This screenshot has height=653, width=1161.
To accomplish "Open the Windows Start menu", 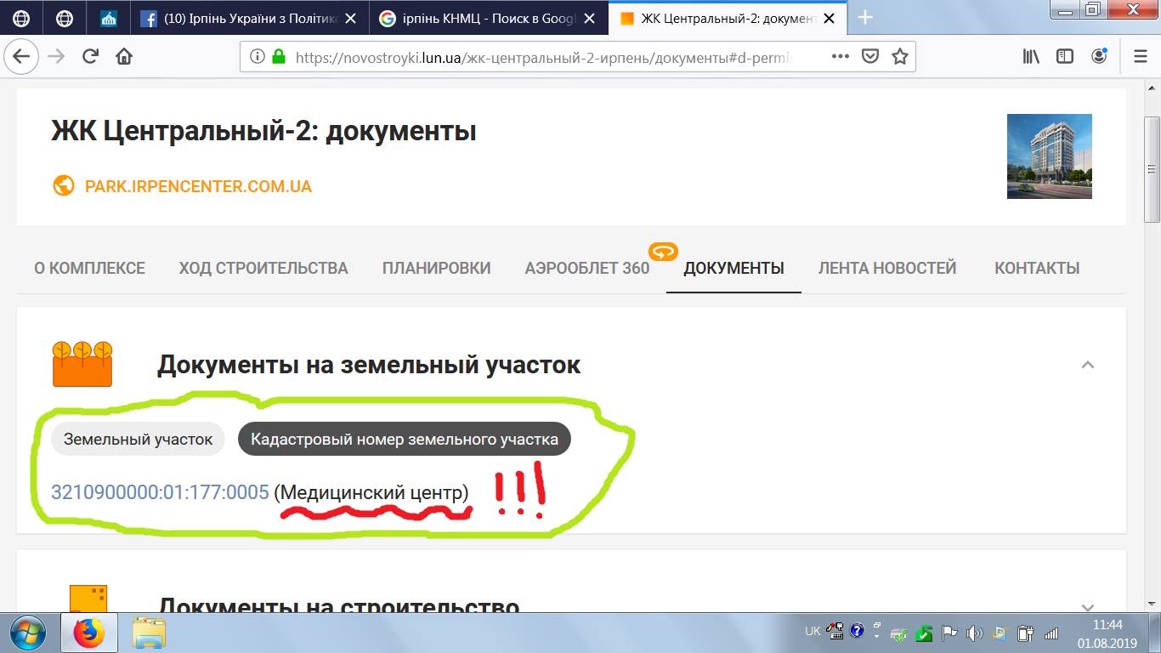I will (x=28, y=633).
